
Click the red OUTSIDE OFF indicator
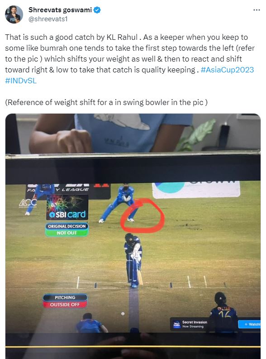pos(65,305)
